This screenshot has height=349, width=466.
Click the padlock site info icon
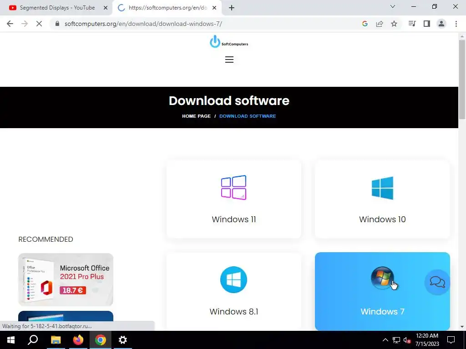click(57, 24)
